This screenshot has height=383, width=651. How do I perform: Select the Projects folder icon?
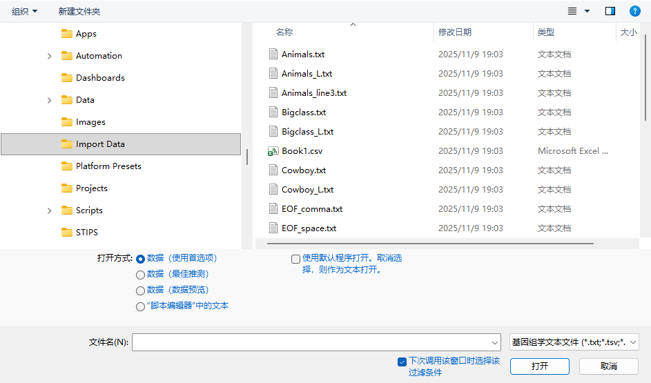coord(66,188)
